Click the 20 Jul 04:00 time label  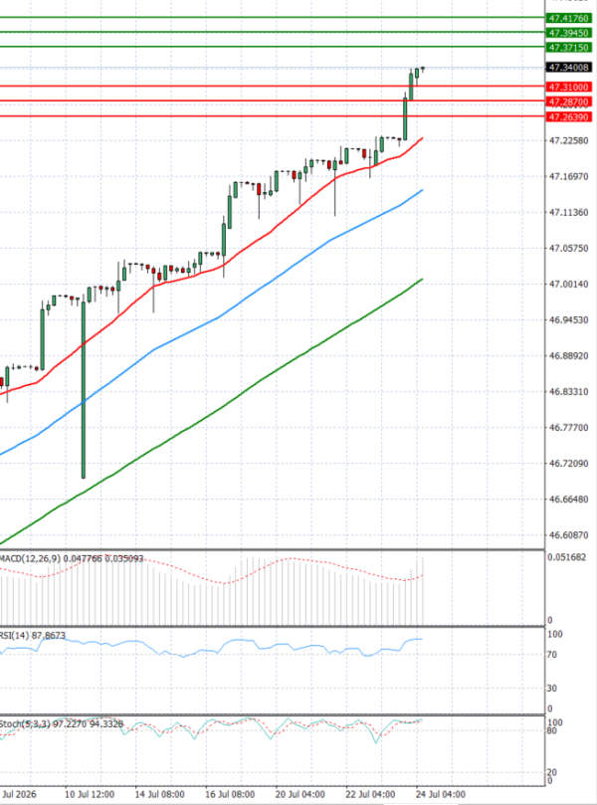click(300, 795)
